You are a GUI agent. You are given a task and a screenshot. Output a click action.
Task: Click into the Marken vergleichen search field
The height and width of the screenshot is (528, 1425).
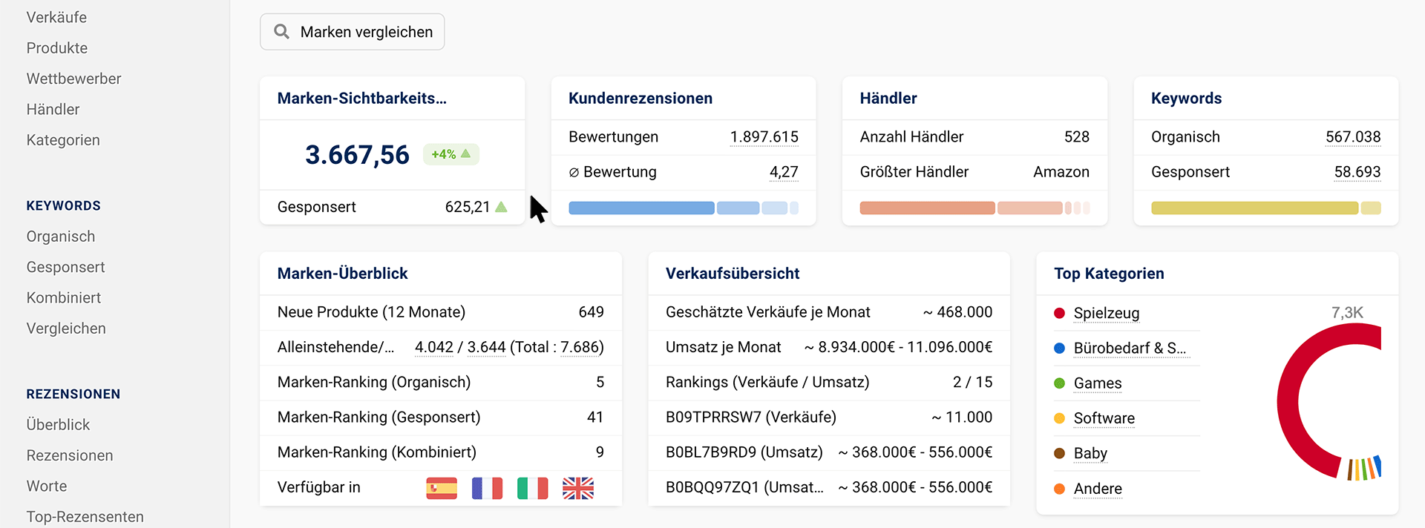(366, 32)
